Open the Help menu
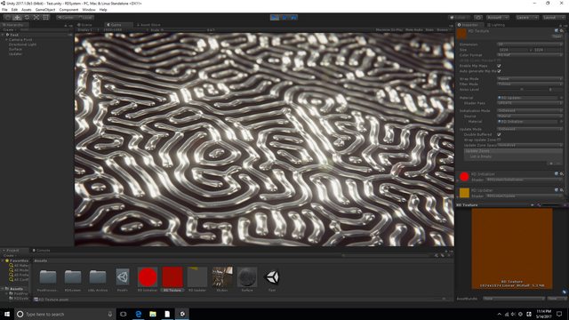 [x=103, y=10]
